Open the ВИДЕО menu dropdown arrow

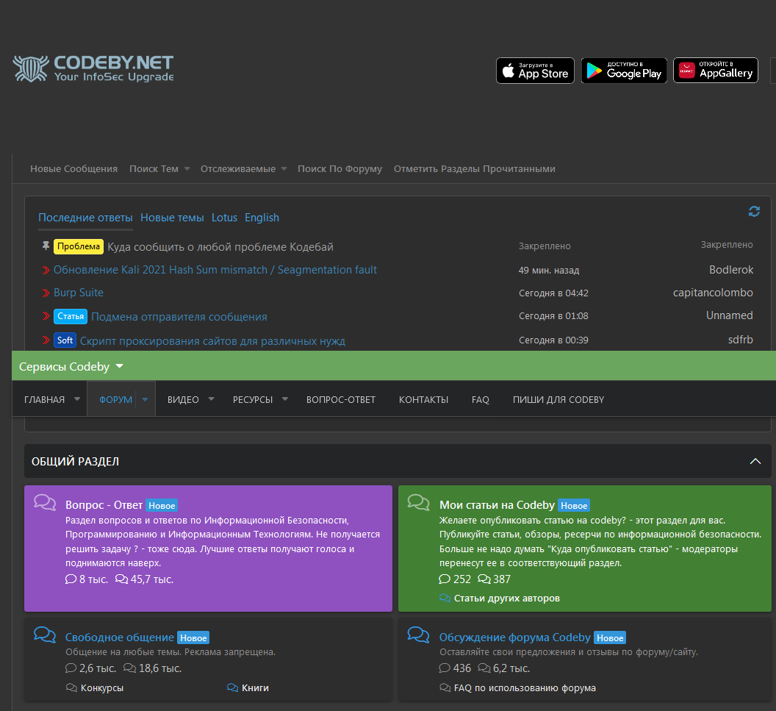tap(212, 399)
